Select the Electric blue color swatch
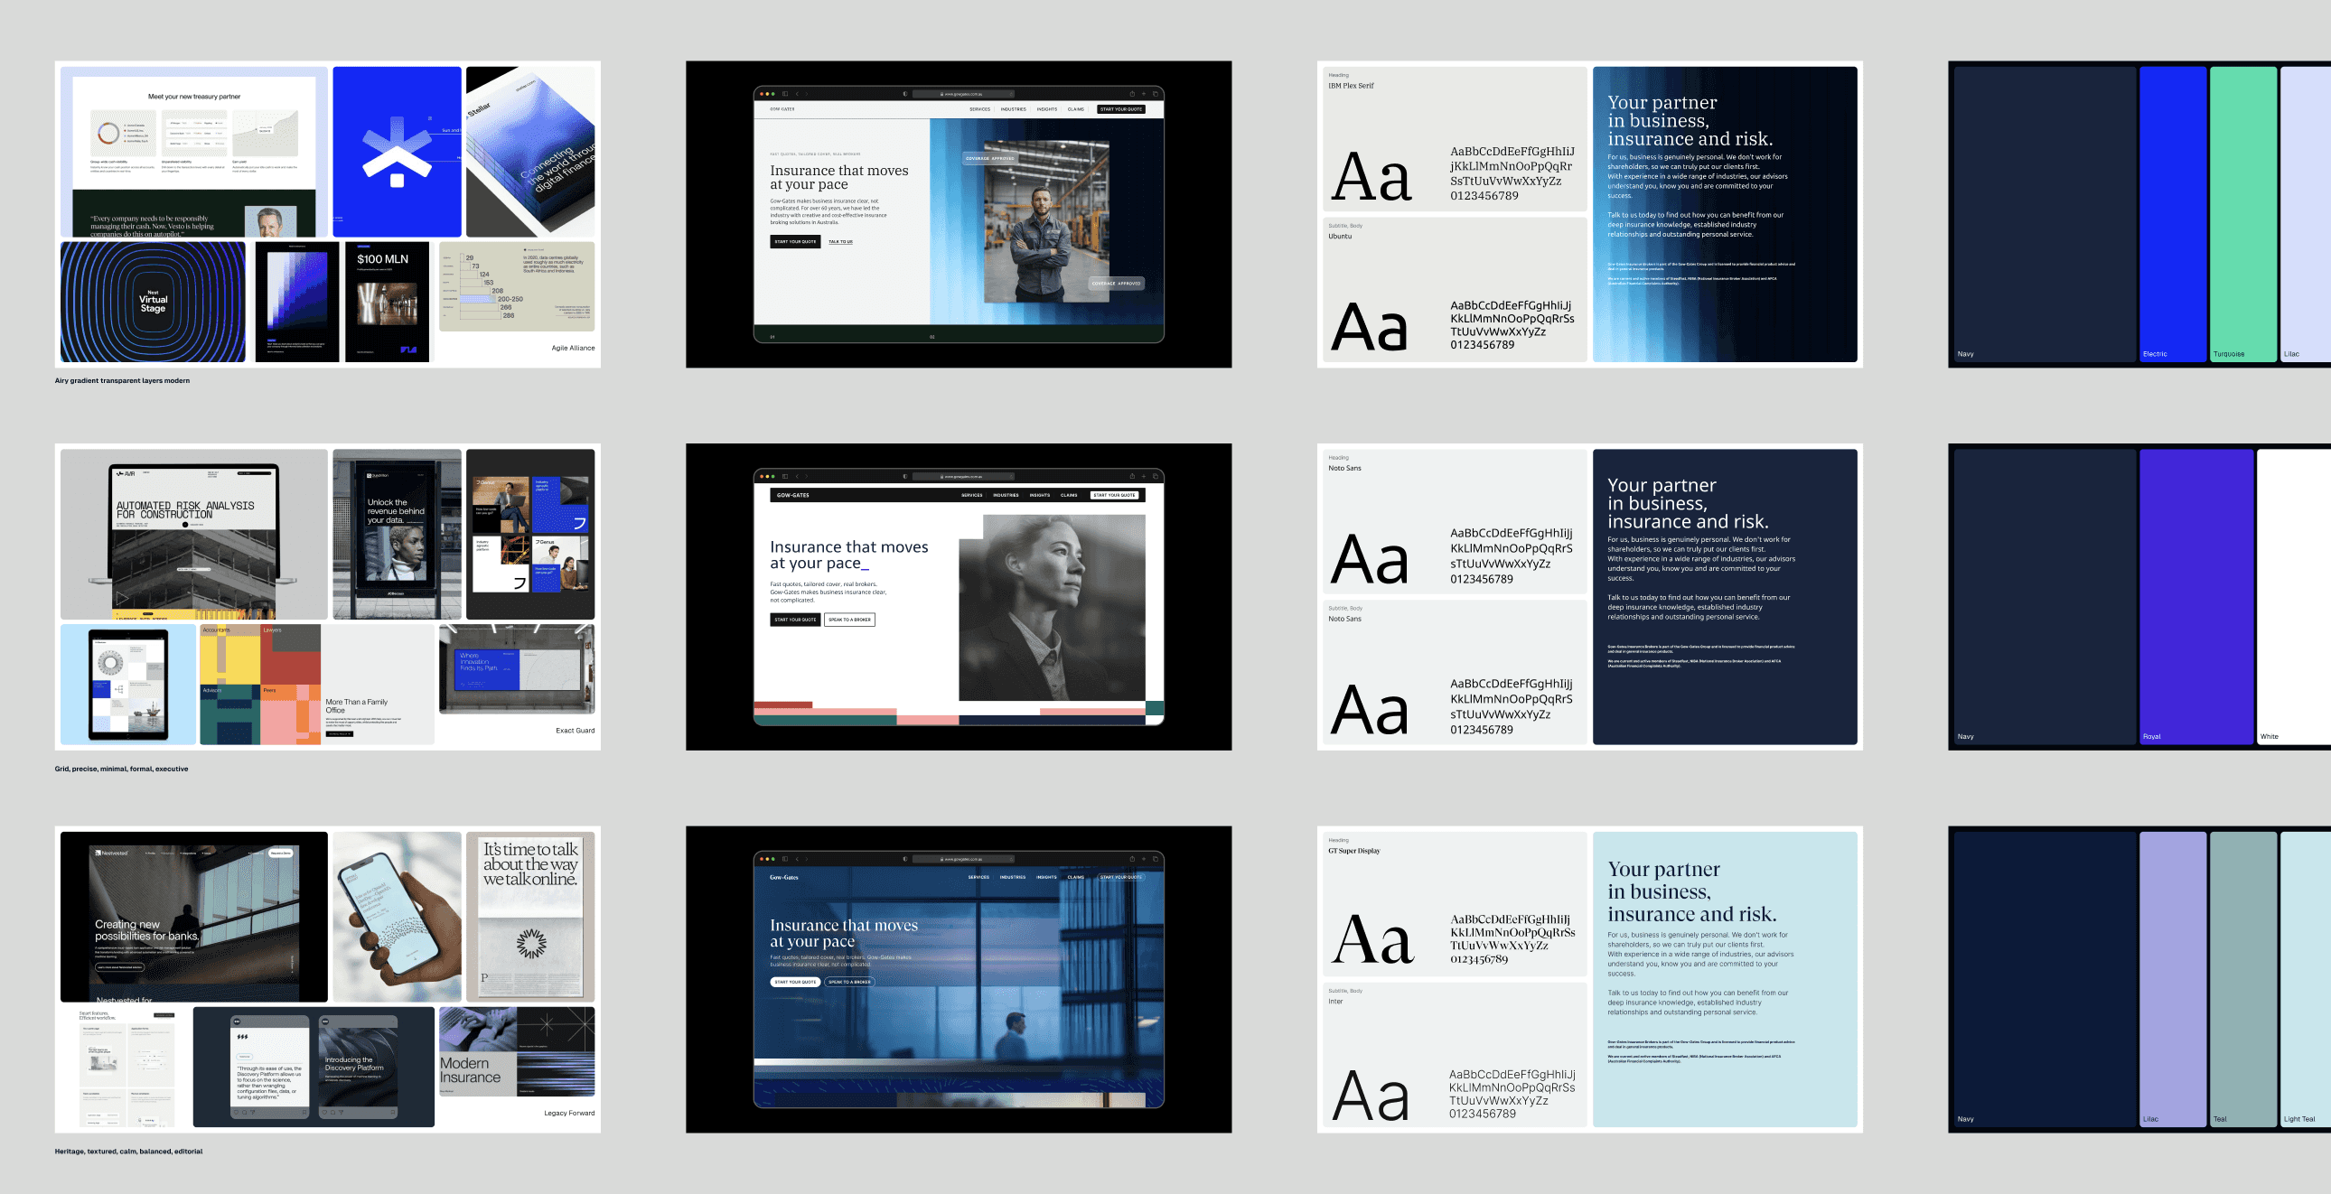The height and width of the screenshot is (1194, 2331). [x=2172, y=213]
